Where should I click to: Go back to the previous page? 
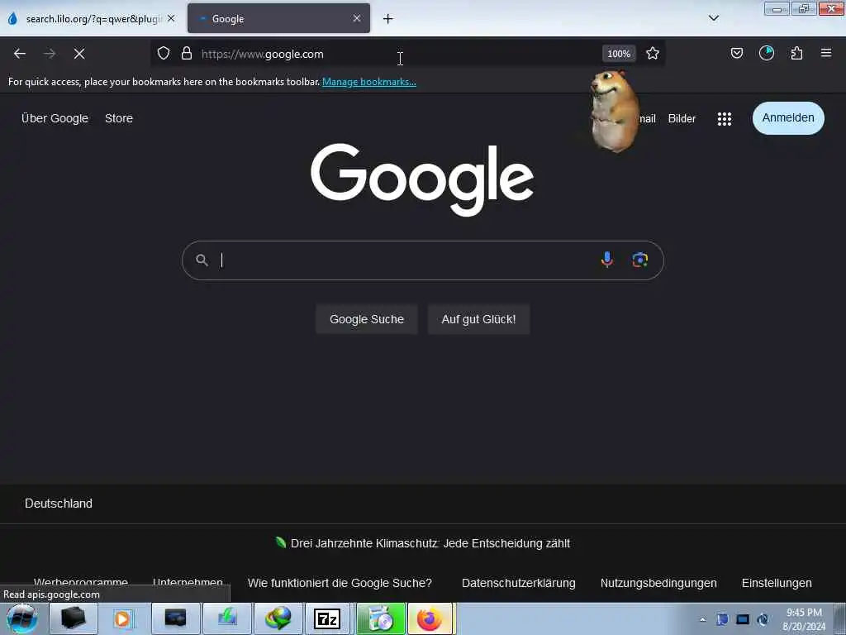click(20, 54)
